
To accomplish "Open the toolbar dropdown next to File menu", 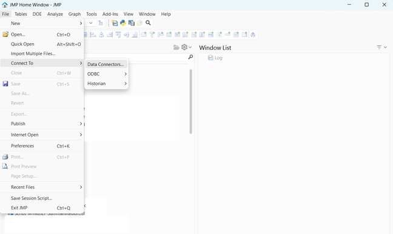I will pyautogui.click(x=91, y=23).
